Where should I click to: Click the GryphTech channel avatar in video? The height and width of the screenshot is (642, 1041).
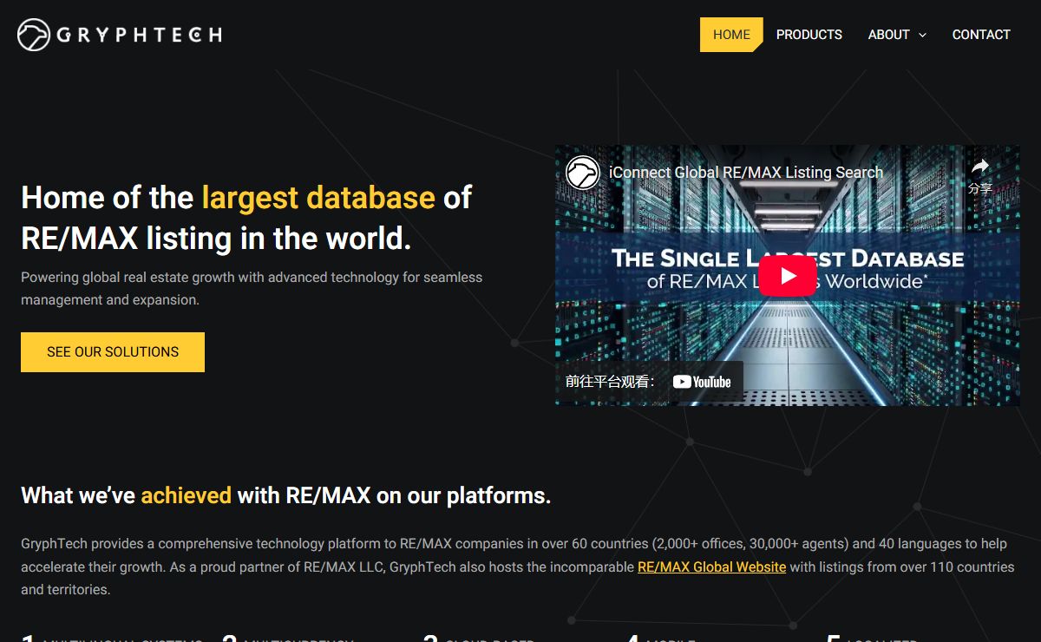pyautogui.click(x=583, y=173)
